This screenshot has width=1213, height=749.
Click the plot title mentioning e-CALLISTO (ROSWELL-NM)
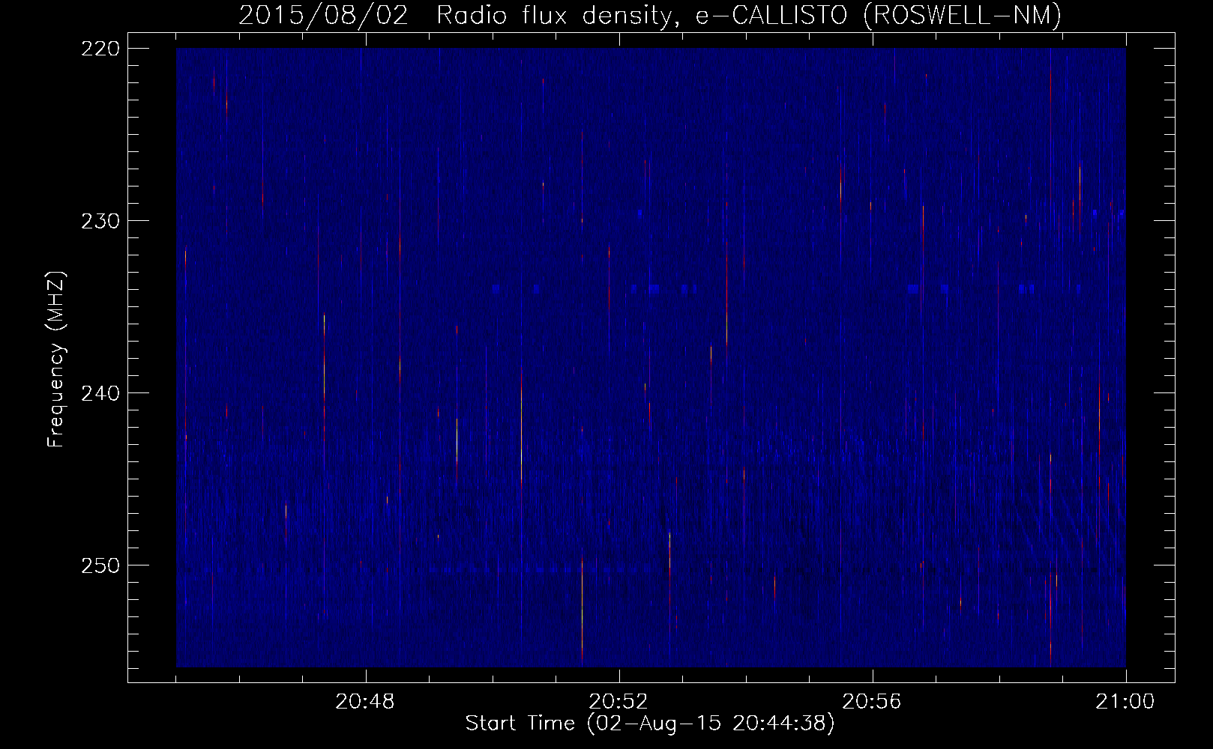click(x=650, y=15)
